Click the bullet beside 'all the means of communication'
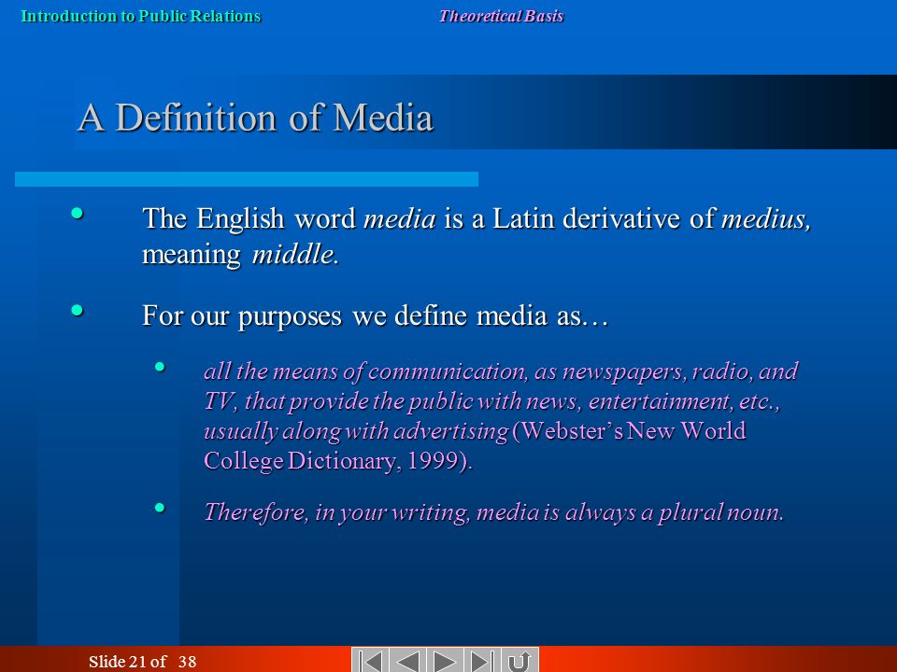Image resolution: width=897 pixels, height=672 pixels. pos(160,367)
